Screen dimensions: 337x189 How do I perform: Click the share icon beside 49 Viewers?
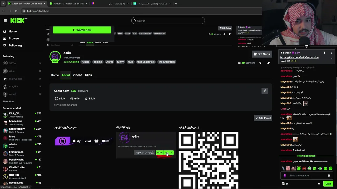260,63
